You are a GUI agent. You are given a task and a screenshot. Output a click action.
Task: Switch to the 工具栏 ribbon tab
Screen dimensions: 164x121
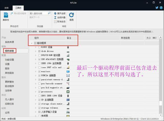[18, 8]
